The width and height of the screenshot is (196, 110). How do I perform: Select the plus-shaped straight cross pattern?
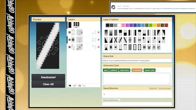130,40
